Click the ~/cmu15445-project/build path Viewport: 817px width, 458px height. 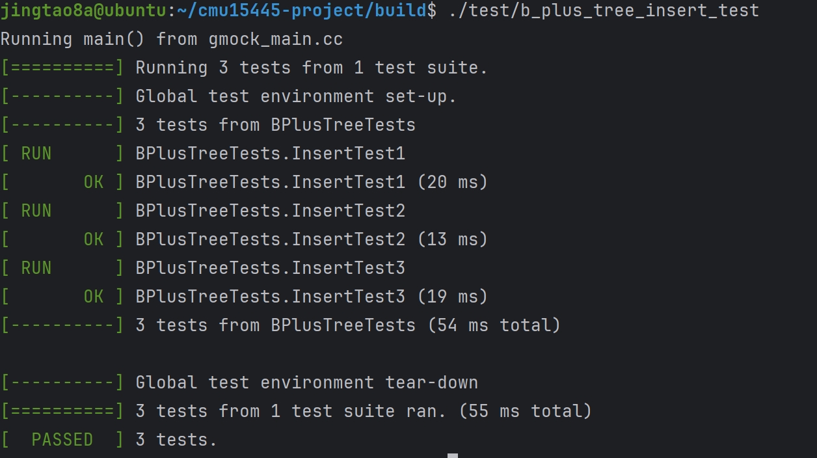point(302,10)
